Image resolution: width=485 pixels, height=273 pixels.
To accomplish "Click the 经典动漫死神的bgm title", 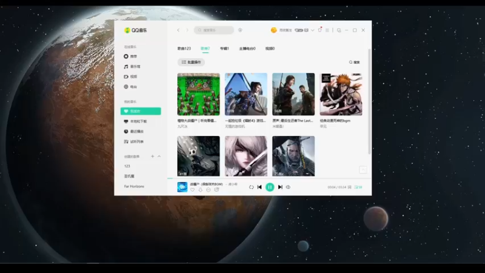I will click(x=335, y=121).
